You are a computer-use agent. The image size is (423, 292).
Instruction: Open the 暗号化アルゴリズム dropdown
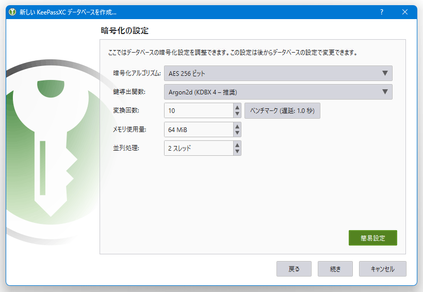278,73
